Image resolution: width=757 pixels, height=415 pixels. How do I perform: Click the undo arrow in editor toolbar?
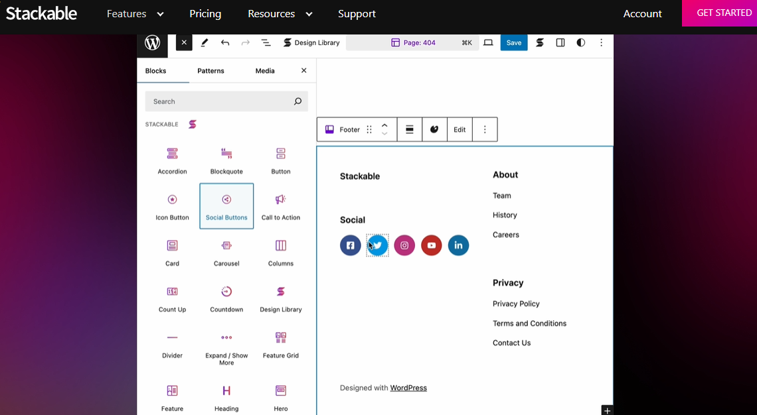point(225,42)
